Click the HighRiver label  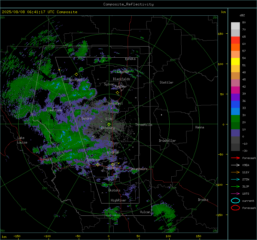[119, 200]
